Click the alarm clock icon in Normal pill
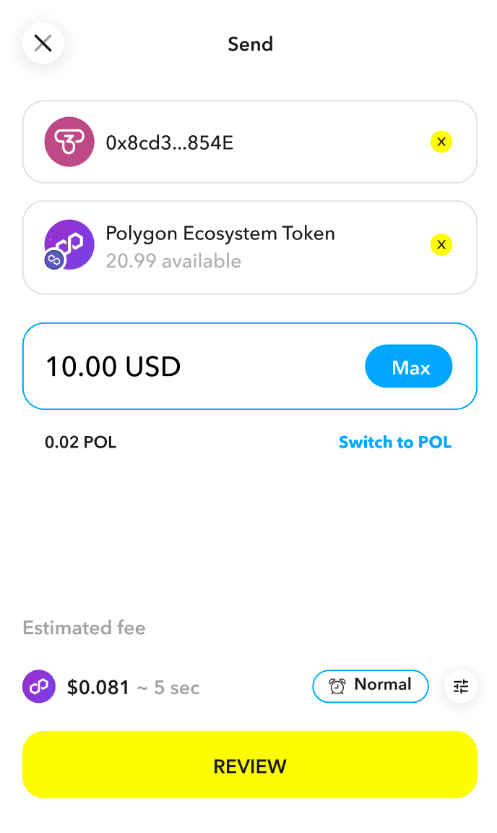This screenshot has height=833, width=497. (x=337, y=685)
